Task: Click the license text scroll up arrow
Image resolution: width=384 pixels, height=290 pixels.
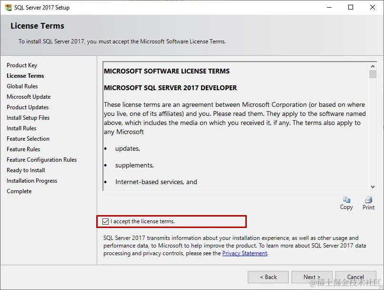Action: point(373,66)
